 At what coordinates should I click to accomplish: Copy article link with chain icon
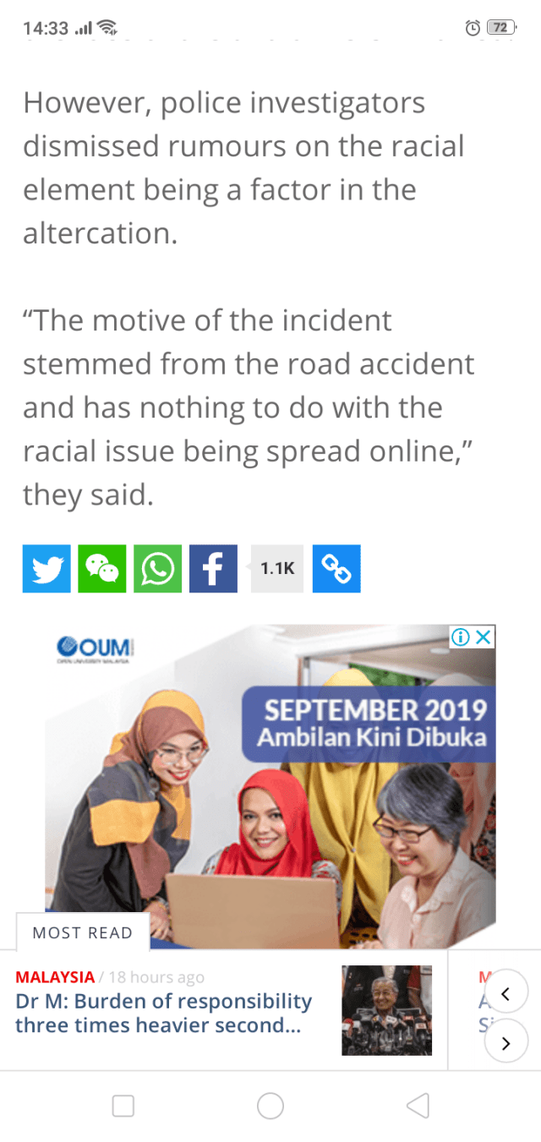(x=336, y=569)
